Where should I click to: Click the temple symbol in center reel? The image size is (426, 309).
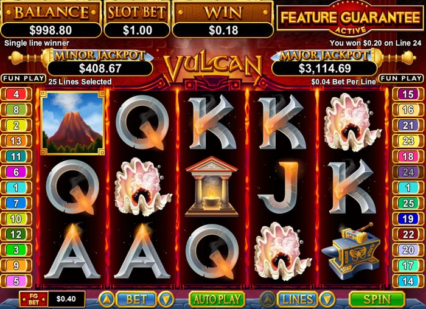(x=211, y=187)
